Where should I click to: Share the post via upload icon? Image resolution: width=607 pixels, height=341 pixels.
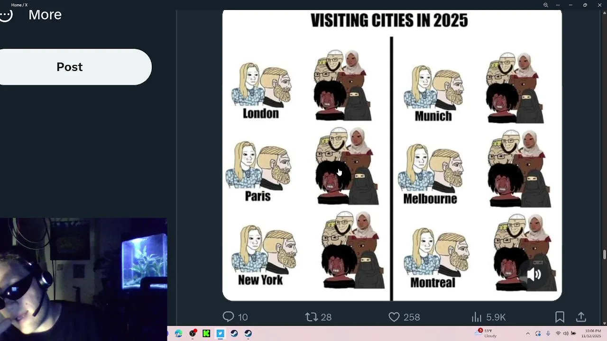click(581, 317)
